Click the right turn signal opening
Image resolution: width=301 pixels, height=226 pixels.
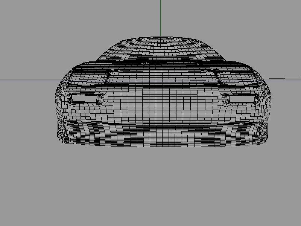pyautogui.click(x=242, y=99)
